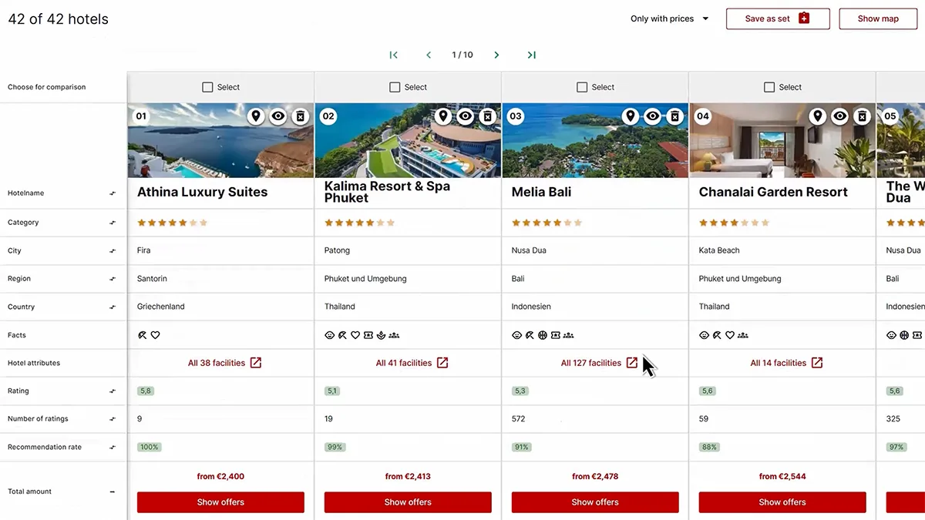Tick Select checkbox for Melia Bali
The height and width of the screenshot is (520, 925).
pyautogui.click(x=582, y=87)
